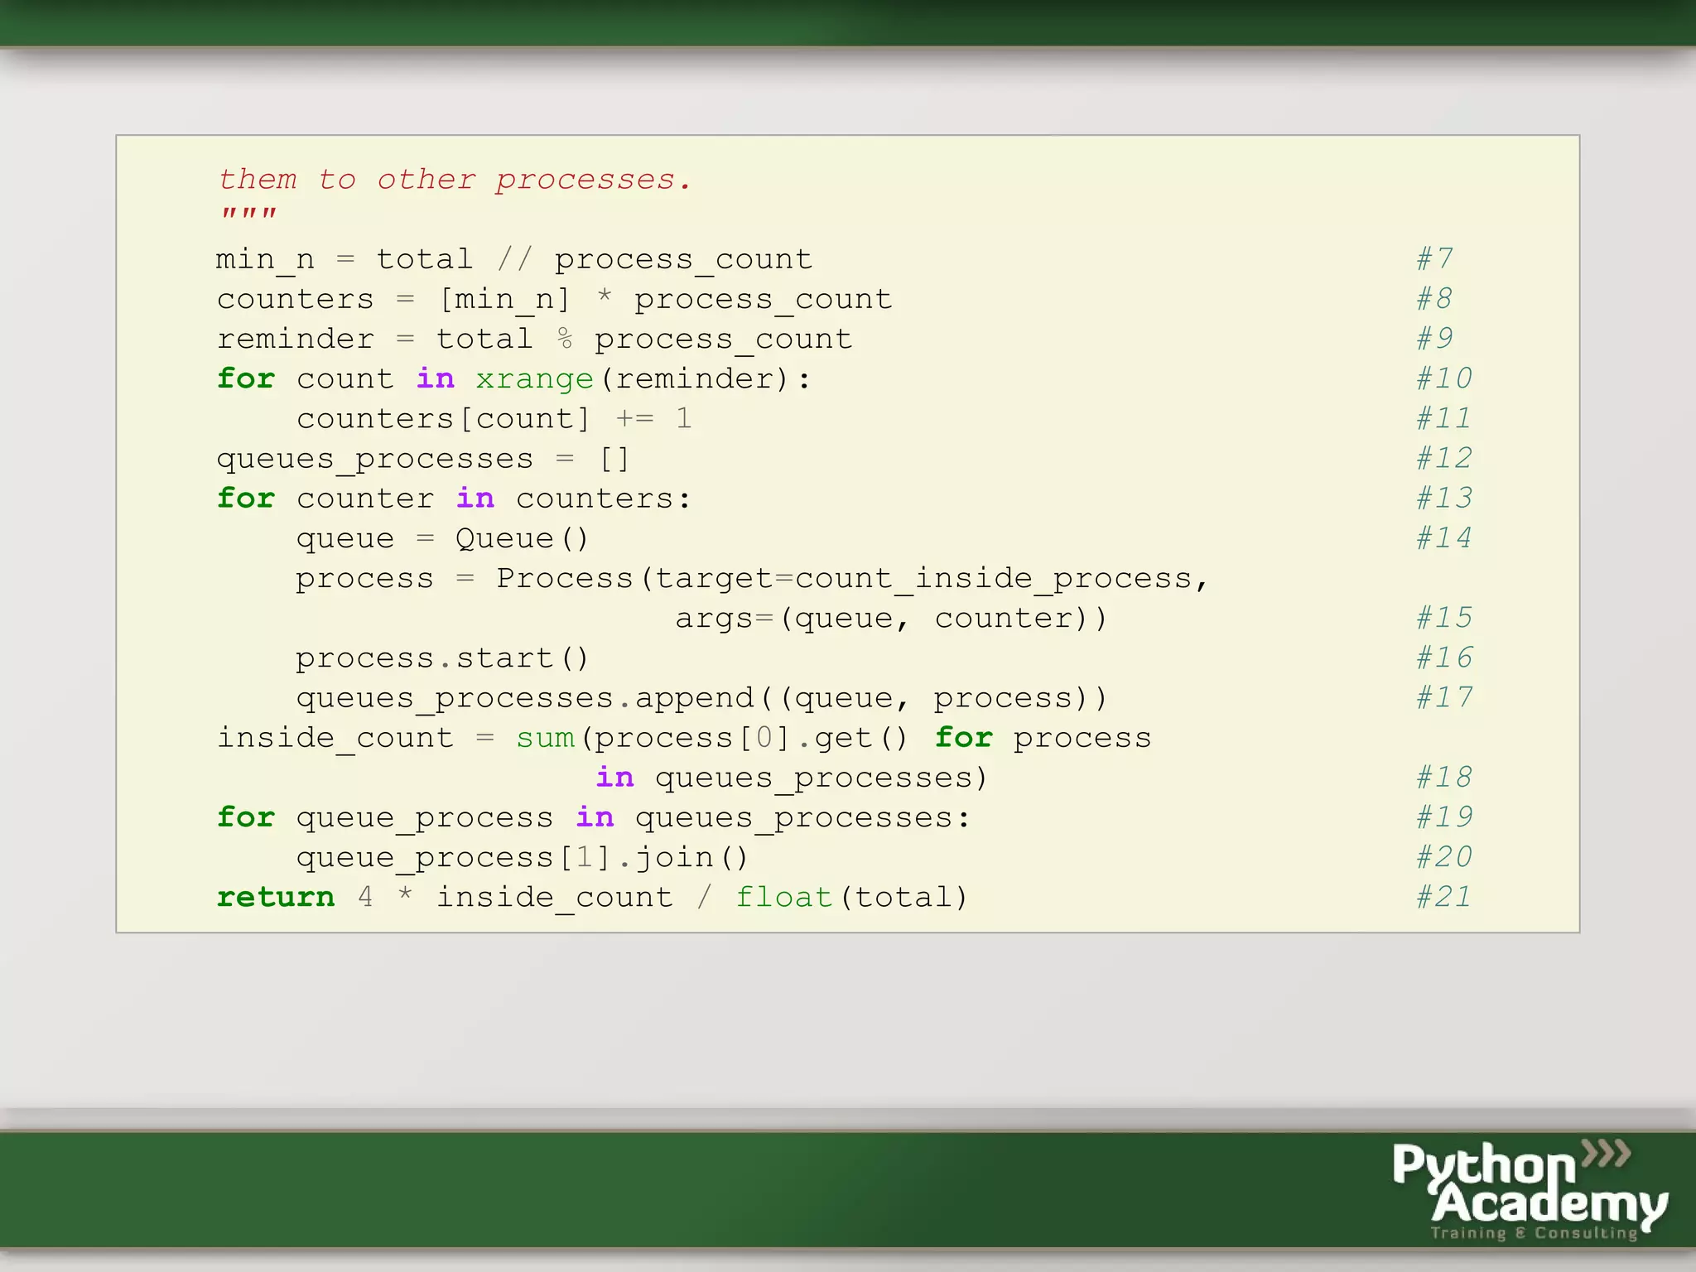
Task: Click the line 'for counter in counters:'
Action: click(454, 499)
